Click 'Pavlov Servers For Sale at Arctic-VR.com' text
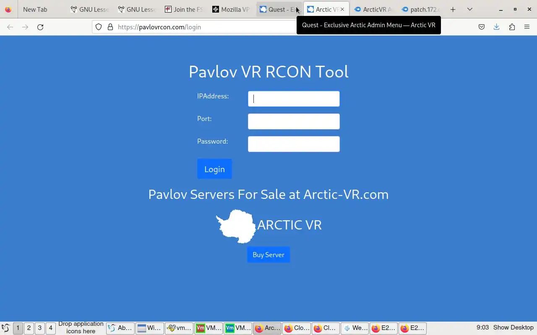This screenshot has height=335, width=537. 268,194
